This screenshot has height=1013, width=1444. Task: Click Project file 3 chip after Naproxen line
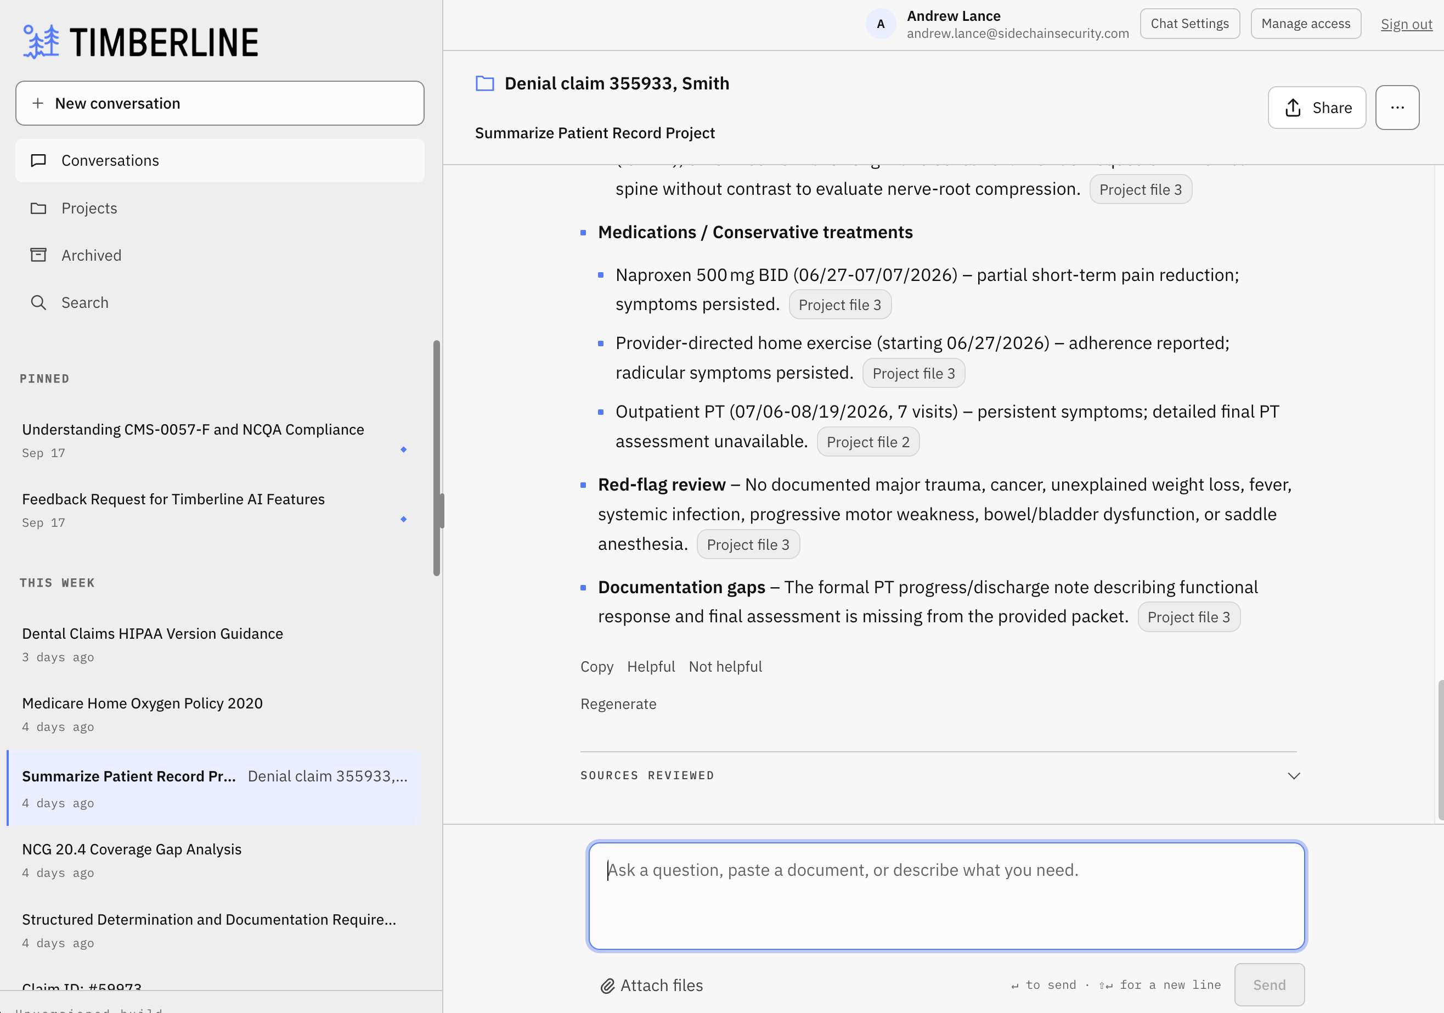(x=839, y=305)
